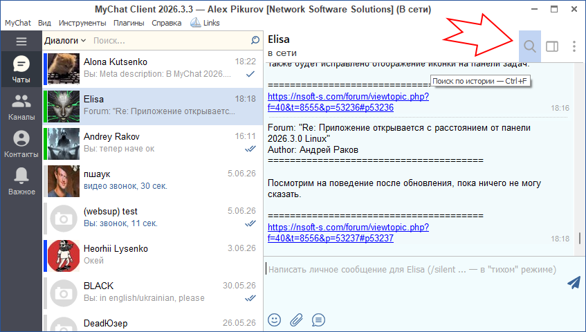Image resolution: width=586 pixels, height=332 pixels.
Task: Click the message input field for Elisa
Action: (x=415, y=270)
